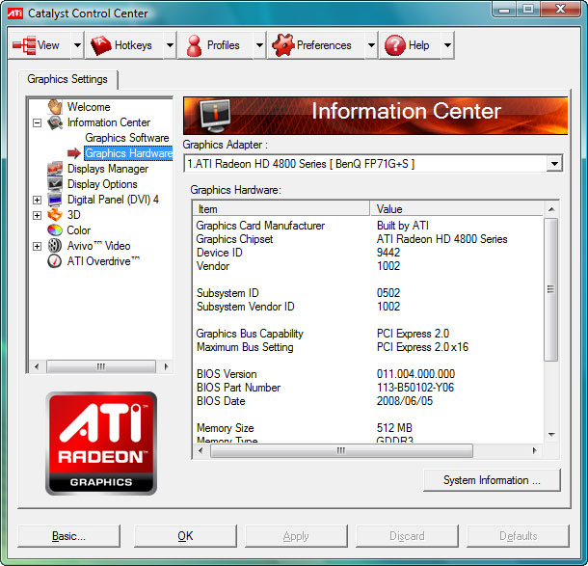Click the 3D cube icon
Screen dimensions: 588x566
(55, 215)
